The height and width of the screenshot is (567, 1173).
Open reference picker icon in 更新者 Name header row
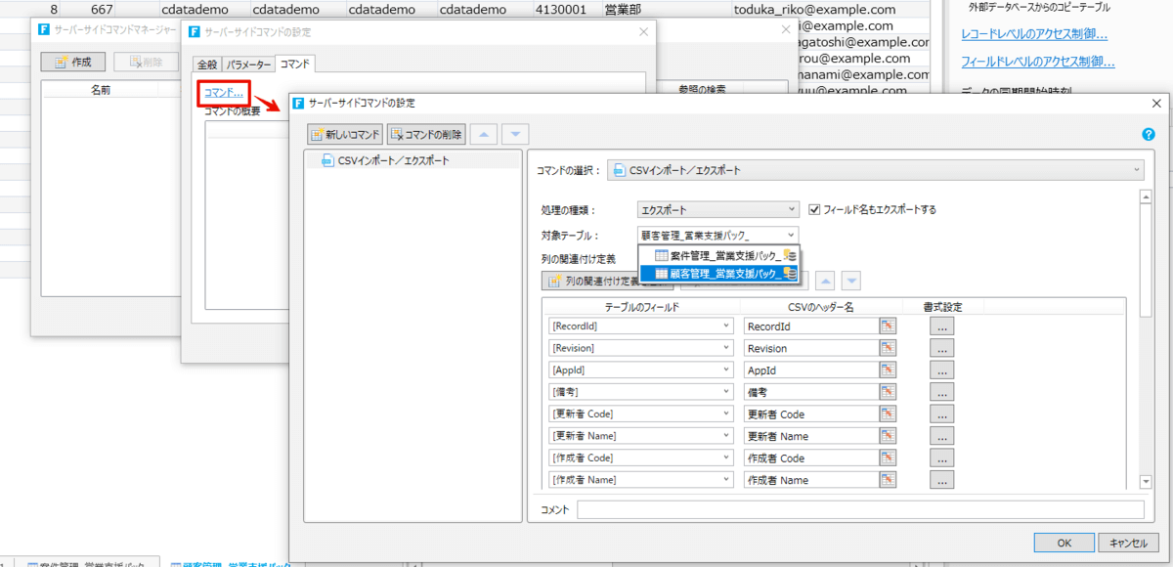pos(888,436)
